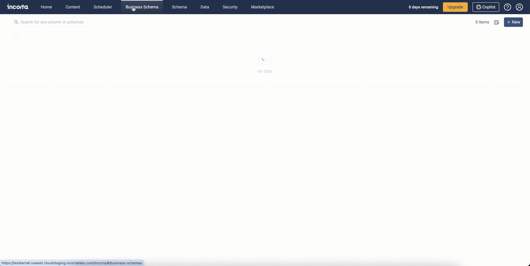This screenshot has width=530, height=266.
Task: Click the Incorta logo
Action: [18, 7]
